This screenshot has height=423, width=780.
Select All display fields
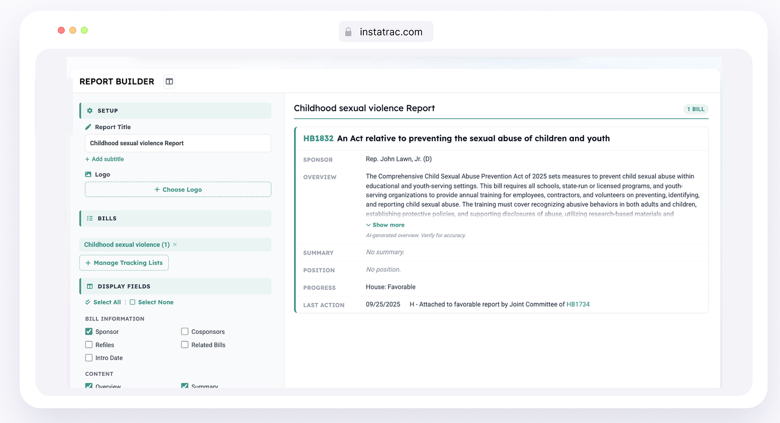click(103, 302)
